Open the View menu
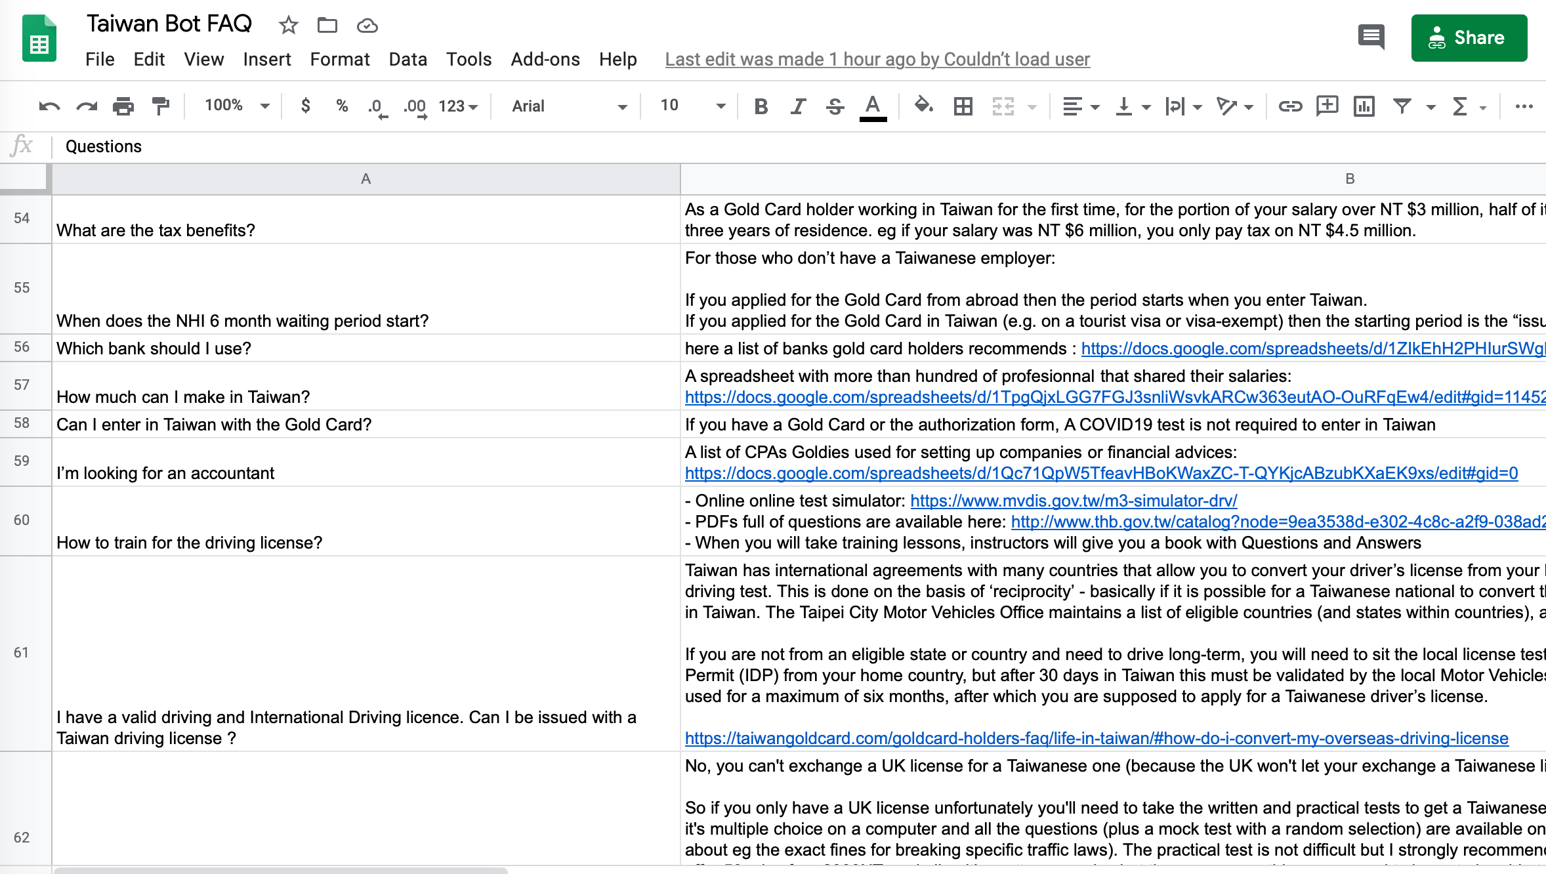 pyautogui.click(x=204, y=60)
